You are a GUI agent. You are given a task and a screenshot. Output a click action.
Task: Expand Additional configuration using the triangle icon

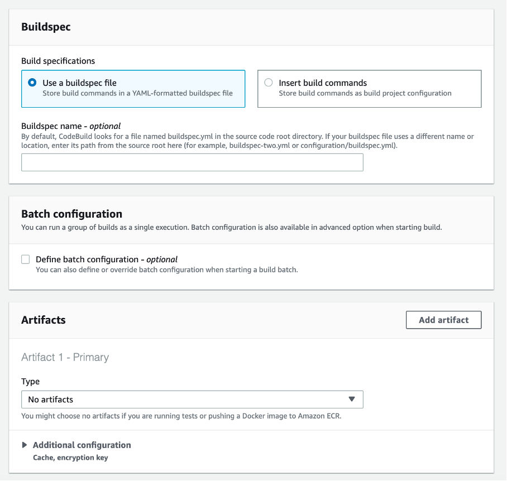pos(25,445)
